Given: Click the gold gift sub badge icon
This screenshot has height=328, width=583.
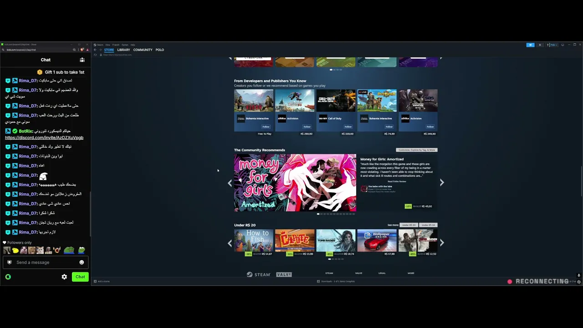Looking at the screenshot, I should tap(40, 72).
